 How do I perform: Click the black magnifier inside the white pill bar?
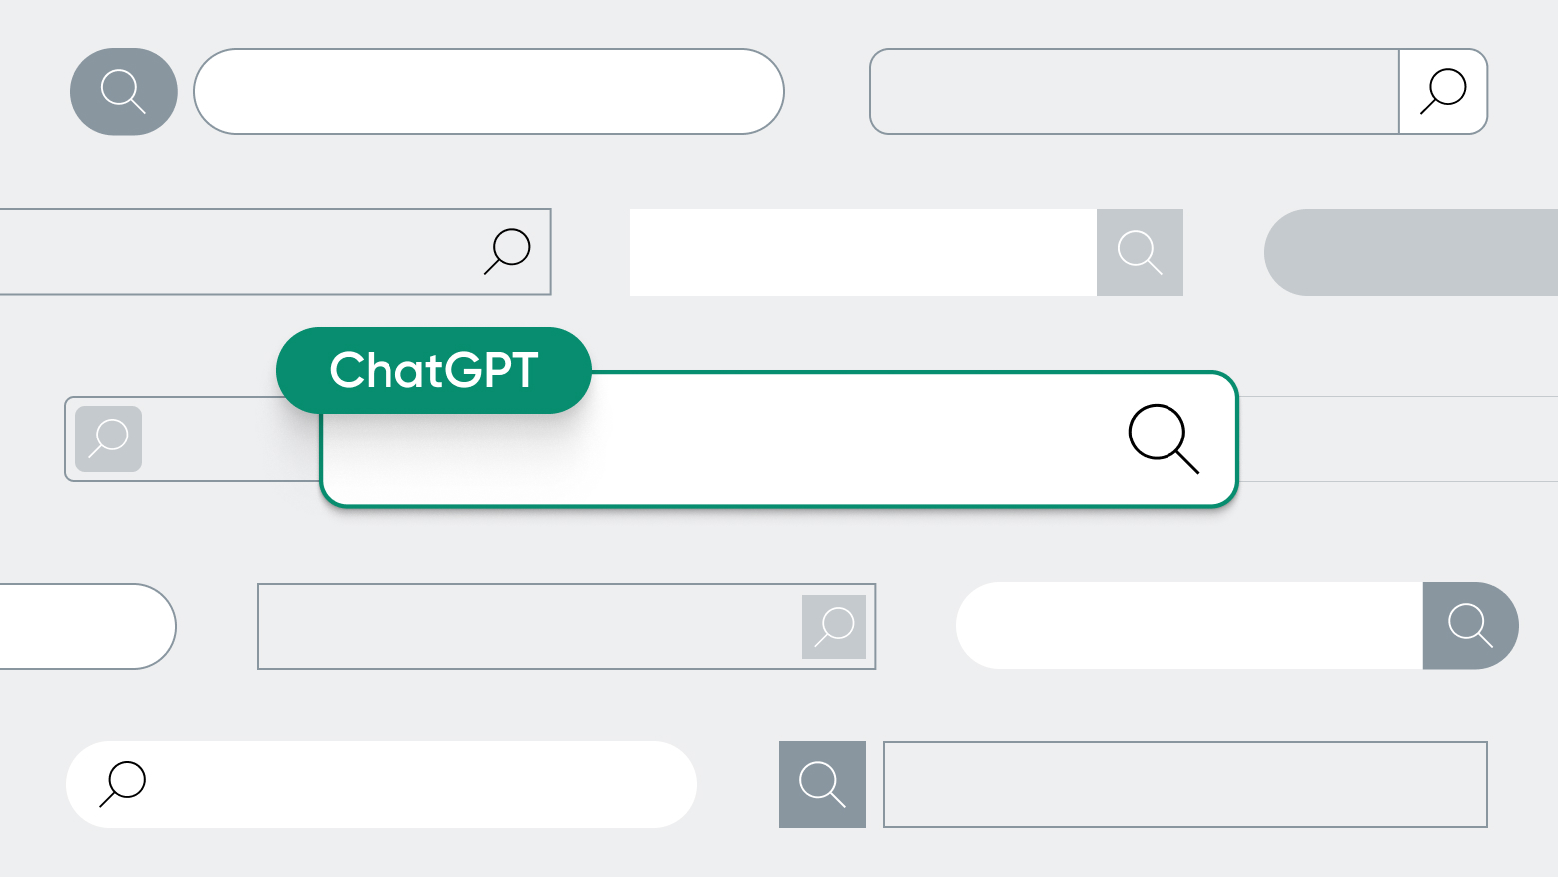pyautogui.click(x=123, y=784)
